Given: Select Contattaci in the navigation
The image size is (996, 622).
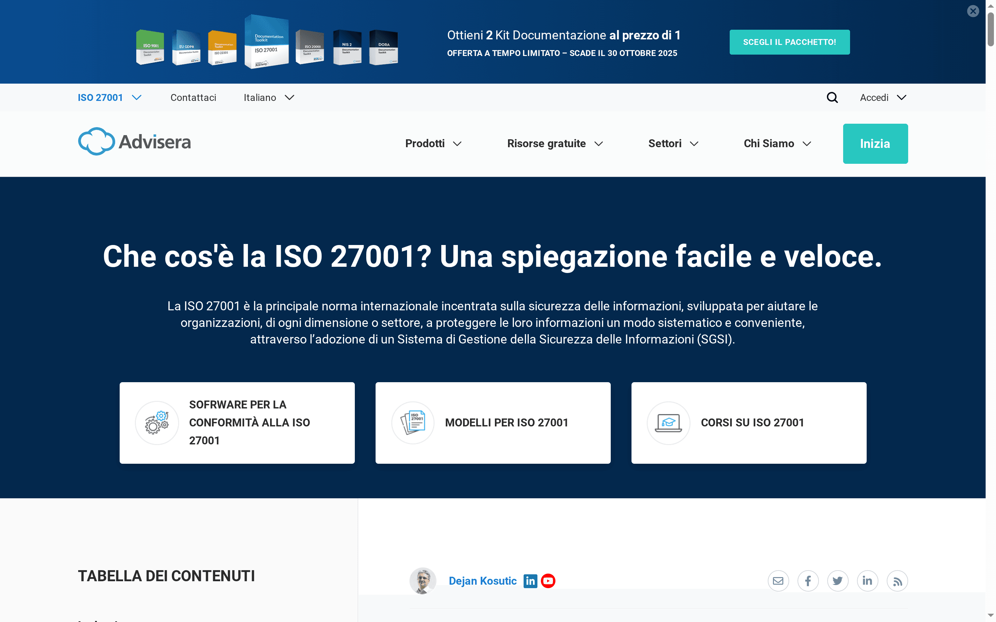Looking at the screenshot, I should point(193,97).
